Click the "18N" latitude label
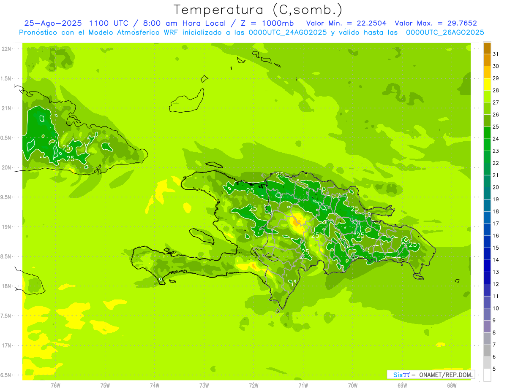This screenshot has height=391, width=507. [x=6, y=286]
